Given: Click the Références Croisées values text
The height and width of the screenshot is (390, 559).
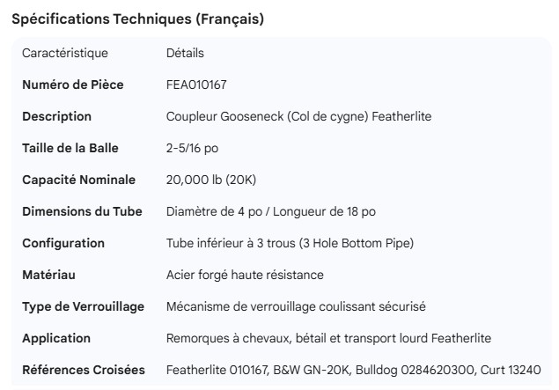Looking at the screenshot, I should pos(353,370).
